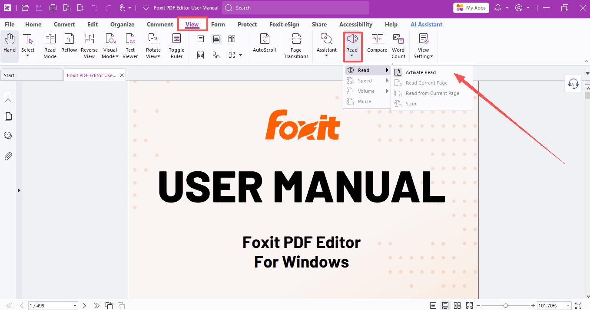
Task: Expand the left navigation panel arrow
Action: tap(19, 190)
